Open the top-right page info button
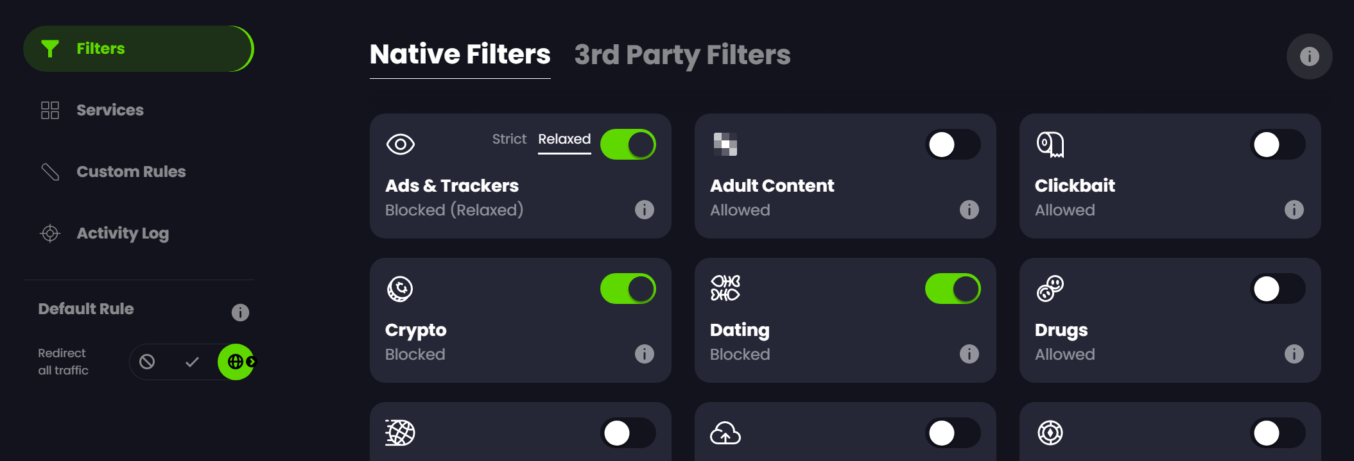 [x=1309, y=56]
